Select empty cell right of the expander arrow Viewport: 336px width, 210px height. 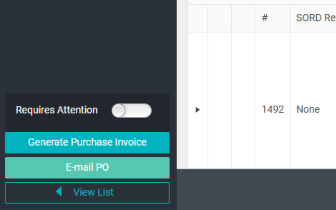[220, 100]
